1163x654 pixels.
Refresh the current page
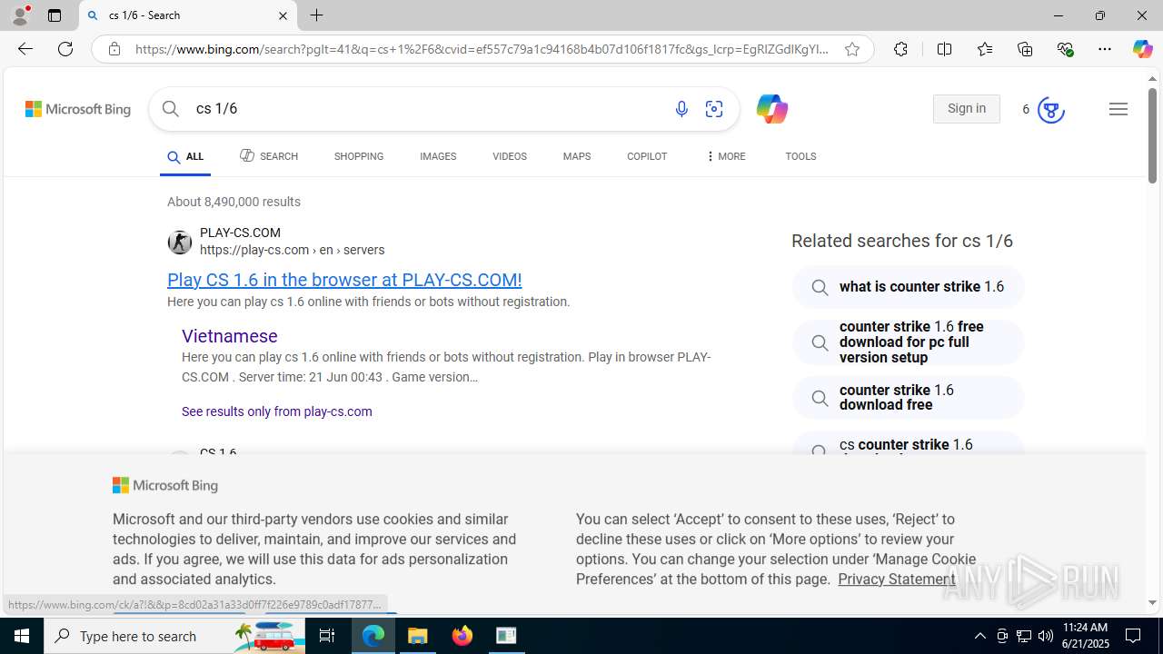pos(65,49)
